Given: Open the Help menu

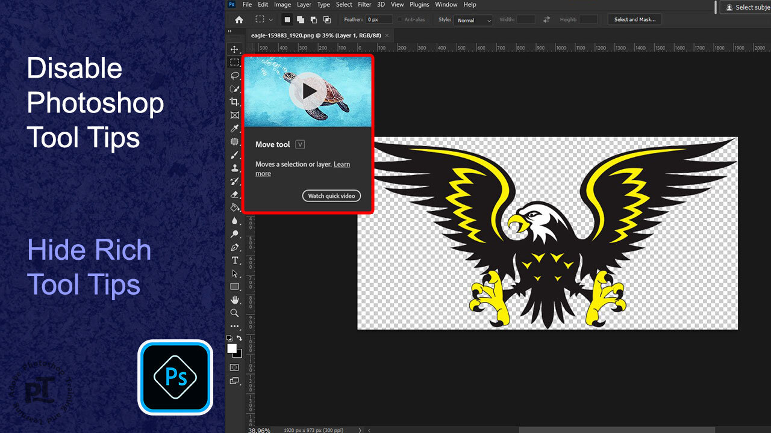Looking at the screenshot, I should pos(470,4).
